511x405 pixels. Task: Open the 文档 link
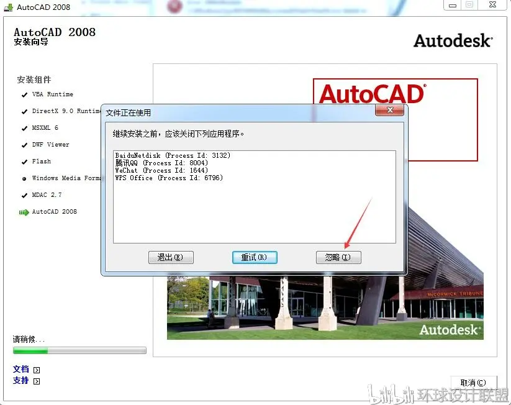[21, 369]
